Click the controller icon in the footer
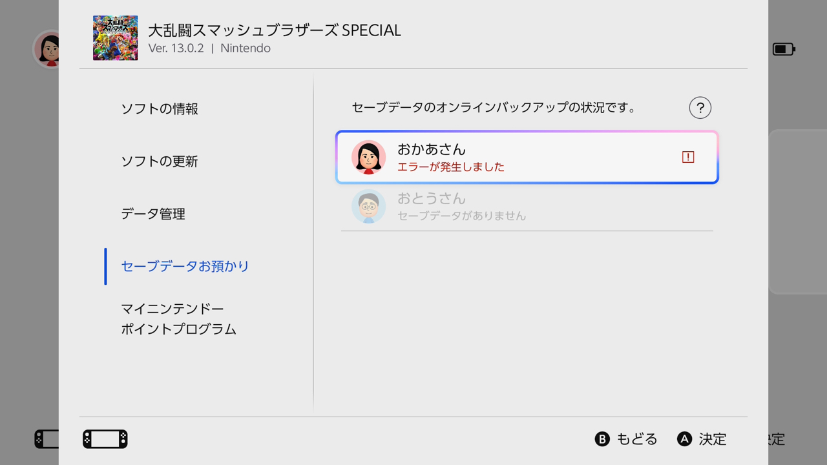Image resolution: width=827 pixels, height=465 pixels. point(105,439)
